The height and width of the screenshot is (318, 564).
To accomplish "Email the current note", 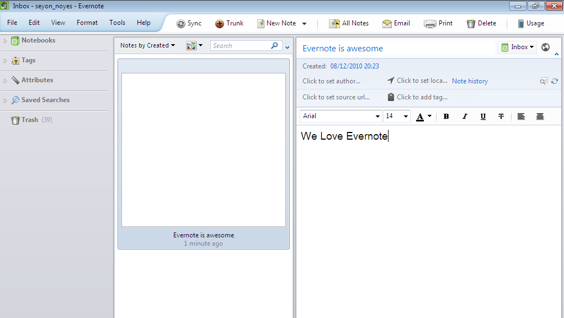I will [x=396, y=23].
